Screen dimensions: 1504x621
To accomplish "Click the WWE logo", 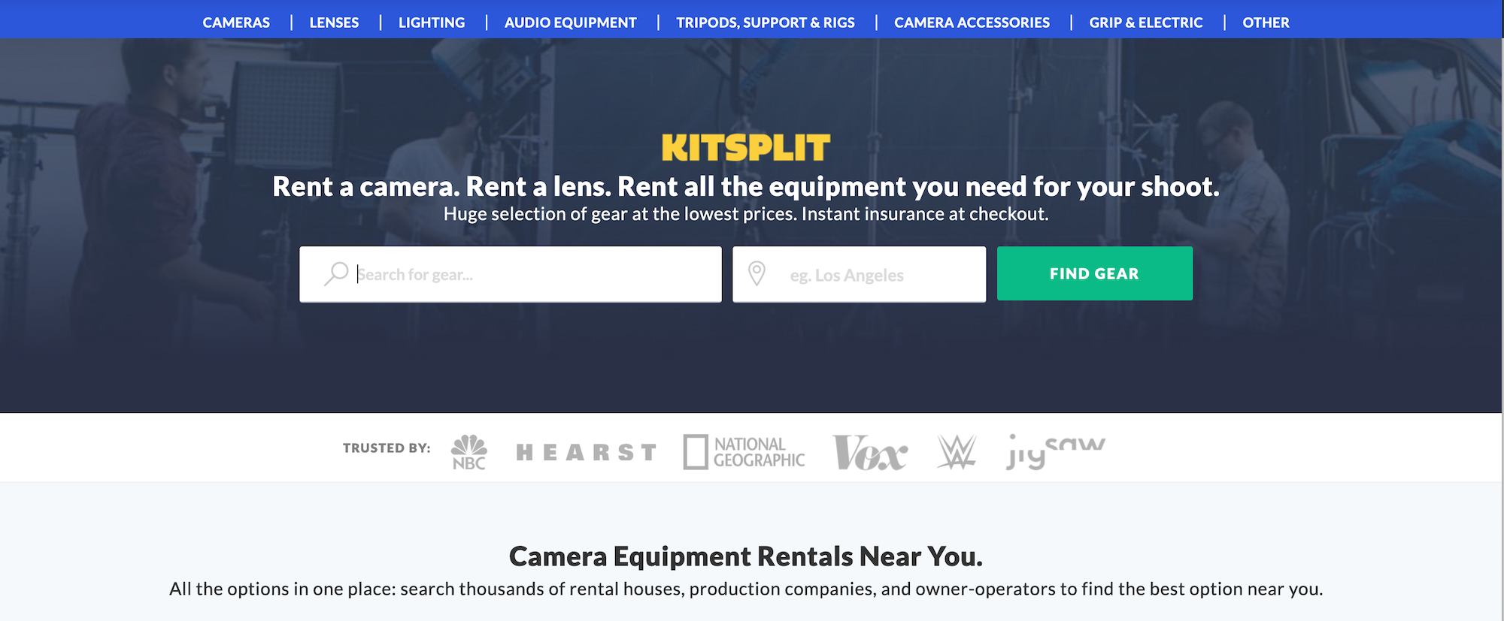I will click(957, 452).
